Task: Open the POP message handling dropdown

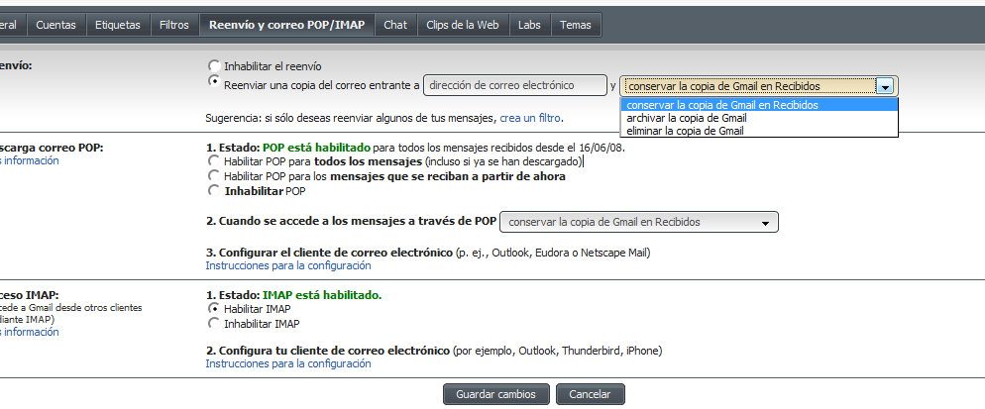Action: 639,222
